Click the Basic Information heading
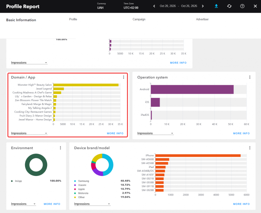This screenshot has height=213, width=261. (x=21, y=20)
